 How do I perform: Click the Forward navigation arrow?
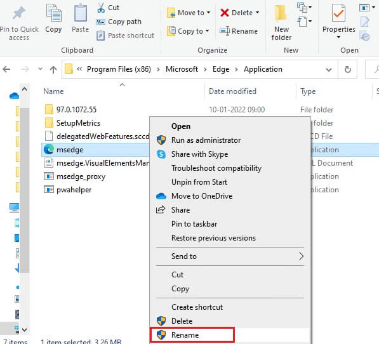click(25, 70)
